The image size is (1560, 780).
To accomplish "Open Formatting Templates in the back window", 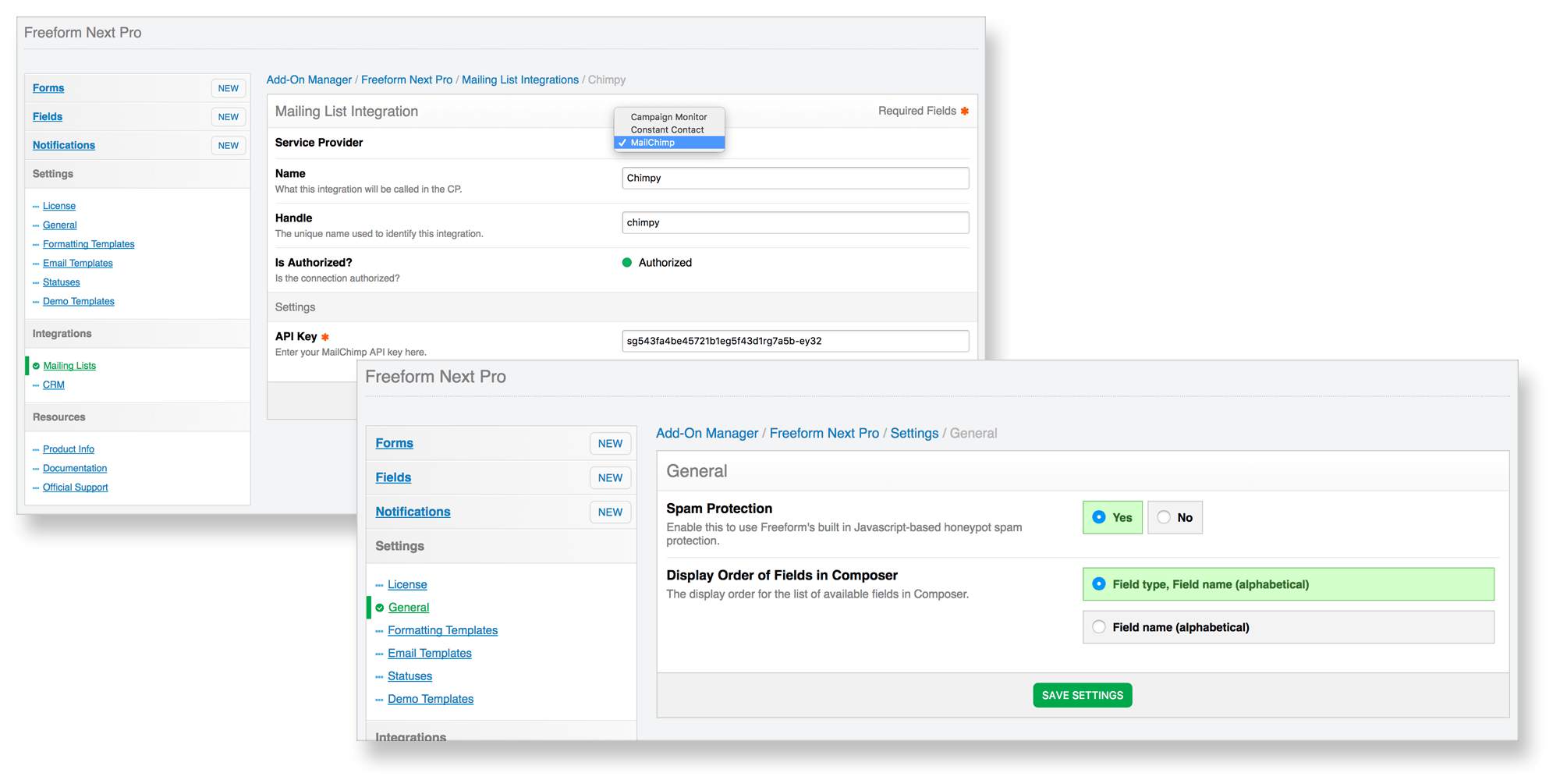I will click(x=89, y=244).
